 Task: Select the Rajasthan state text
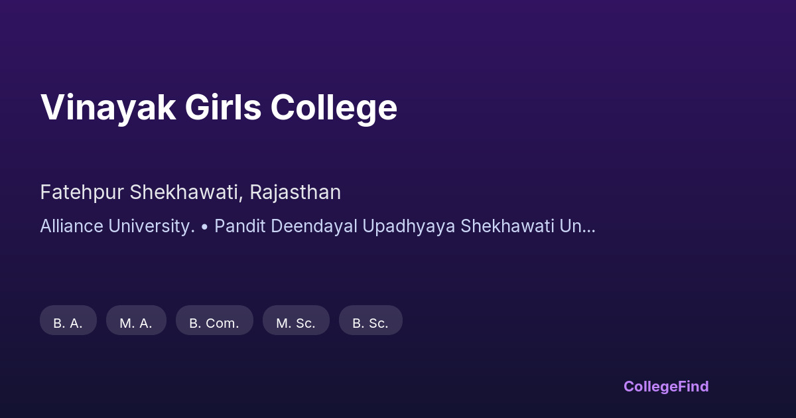point(295,192)
